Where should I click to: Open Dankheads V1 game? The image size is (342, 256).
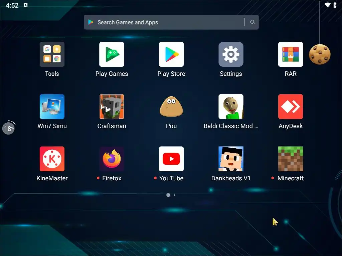231,159
